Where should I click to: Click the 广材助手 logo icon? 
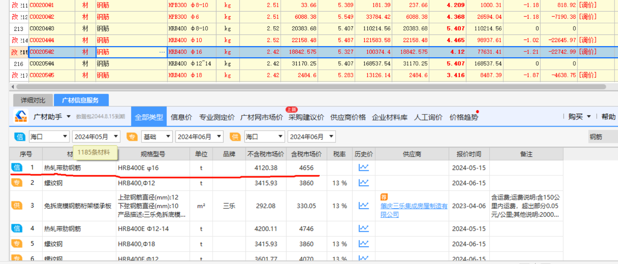point(21,116)
